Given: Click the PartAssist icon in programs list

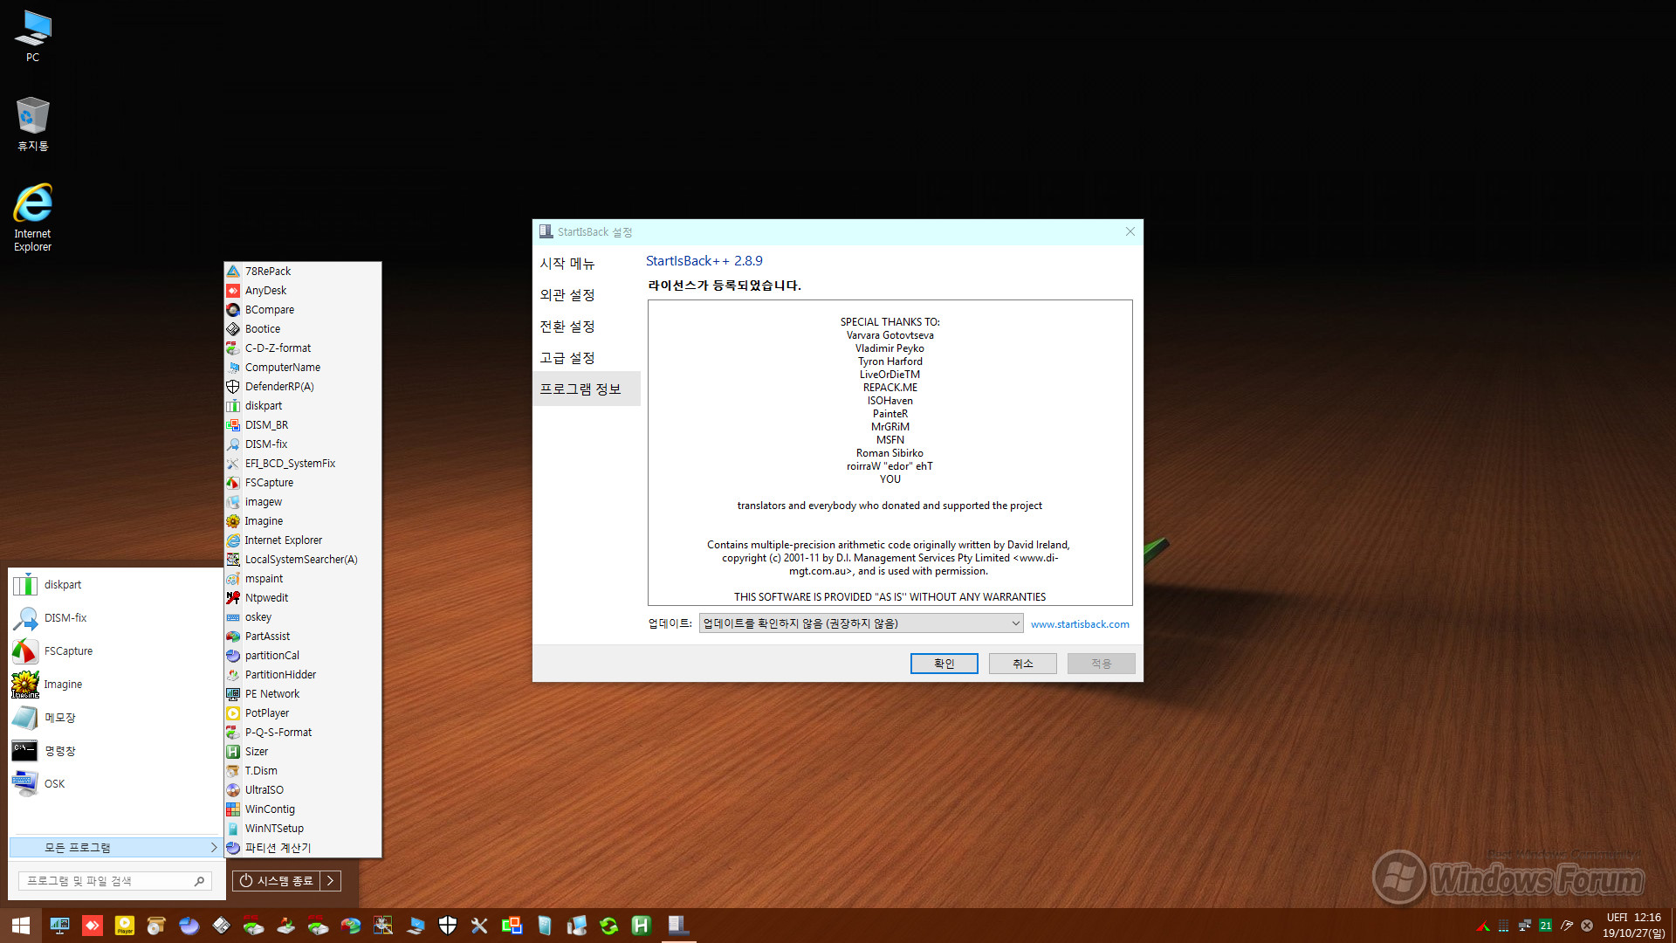Looking at the screenshot, I should [233, 637].
